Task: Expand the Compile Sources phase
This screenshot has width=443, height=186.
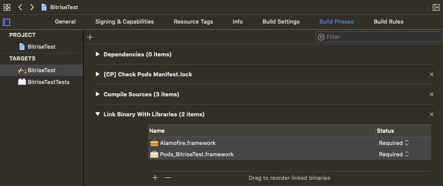Action: [x=98, y=94]
